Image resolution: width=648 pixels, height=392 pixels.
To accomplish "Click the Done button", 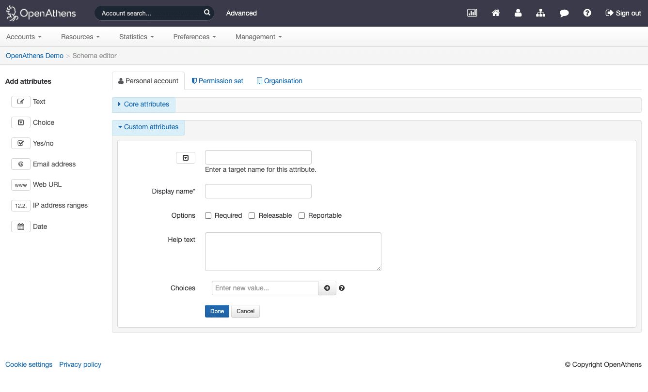I will tap(217, 311).
